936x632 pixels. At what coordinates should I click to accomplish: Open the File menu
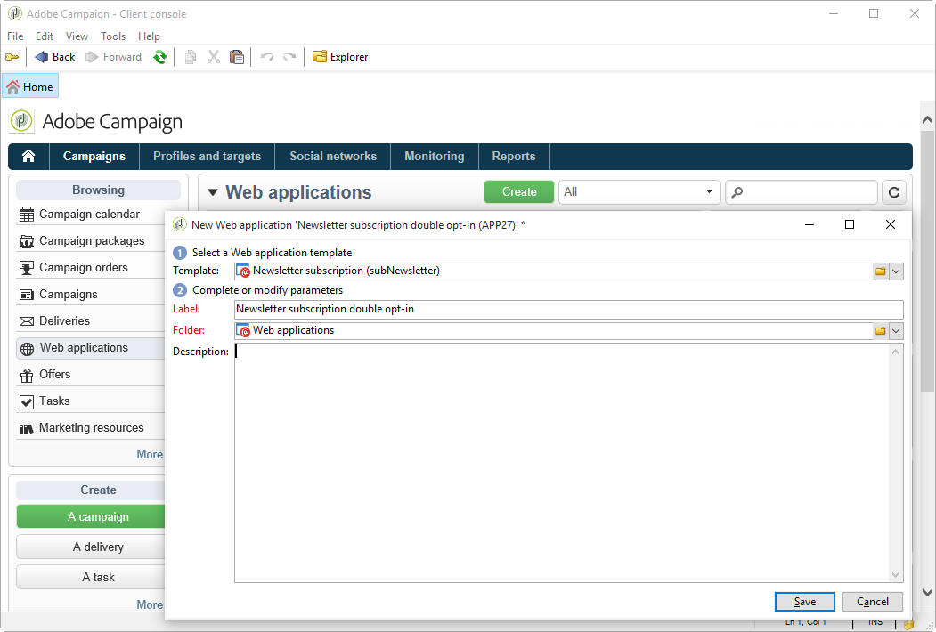[x=15, y=36]
